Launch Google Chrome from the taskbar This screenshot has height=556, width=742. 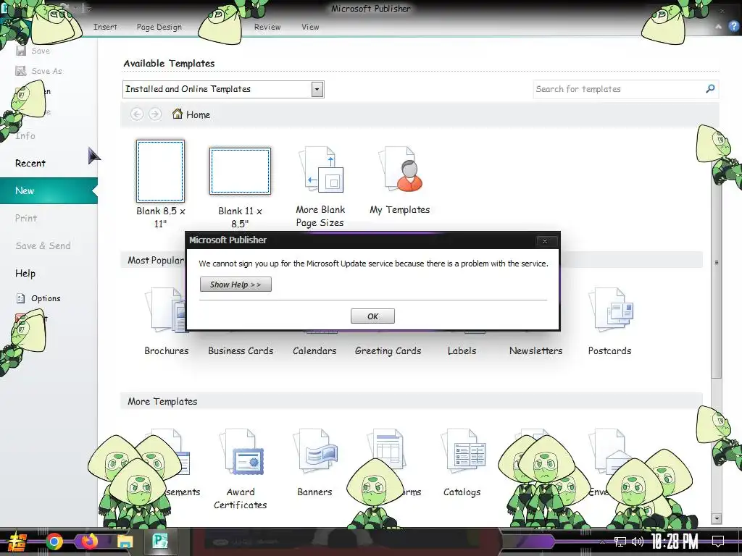[54, 542]
